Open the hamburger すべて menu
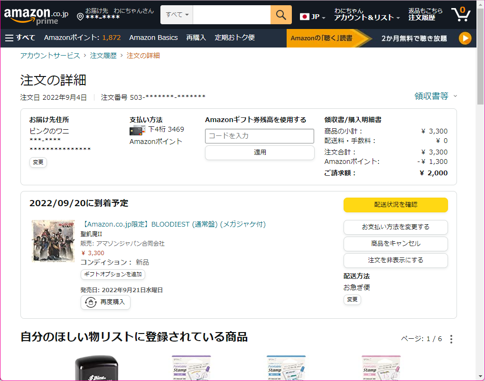 (x=20, y=38)
